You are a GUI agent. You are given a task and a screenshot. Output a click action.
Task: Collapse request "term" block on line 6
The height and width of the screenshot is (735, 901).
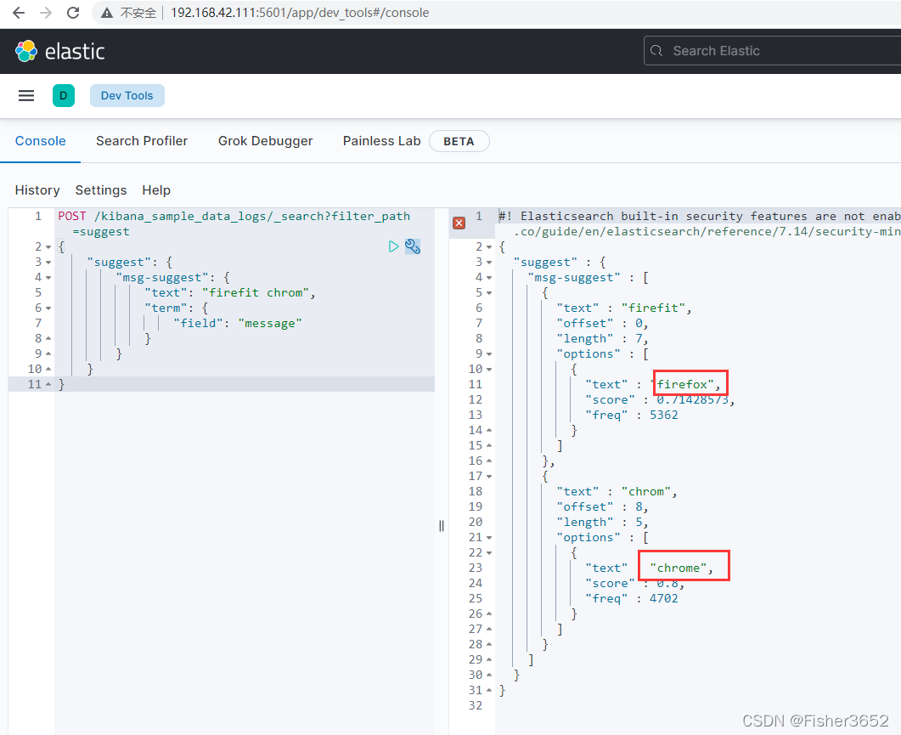point(48,308)
